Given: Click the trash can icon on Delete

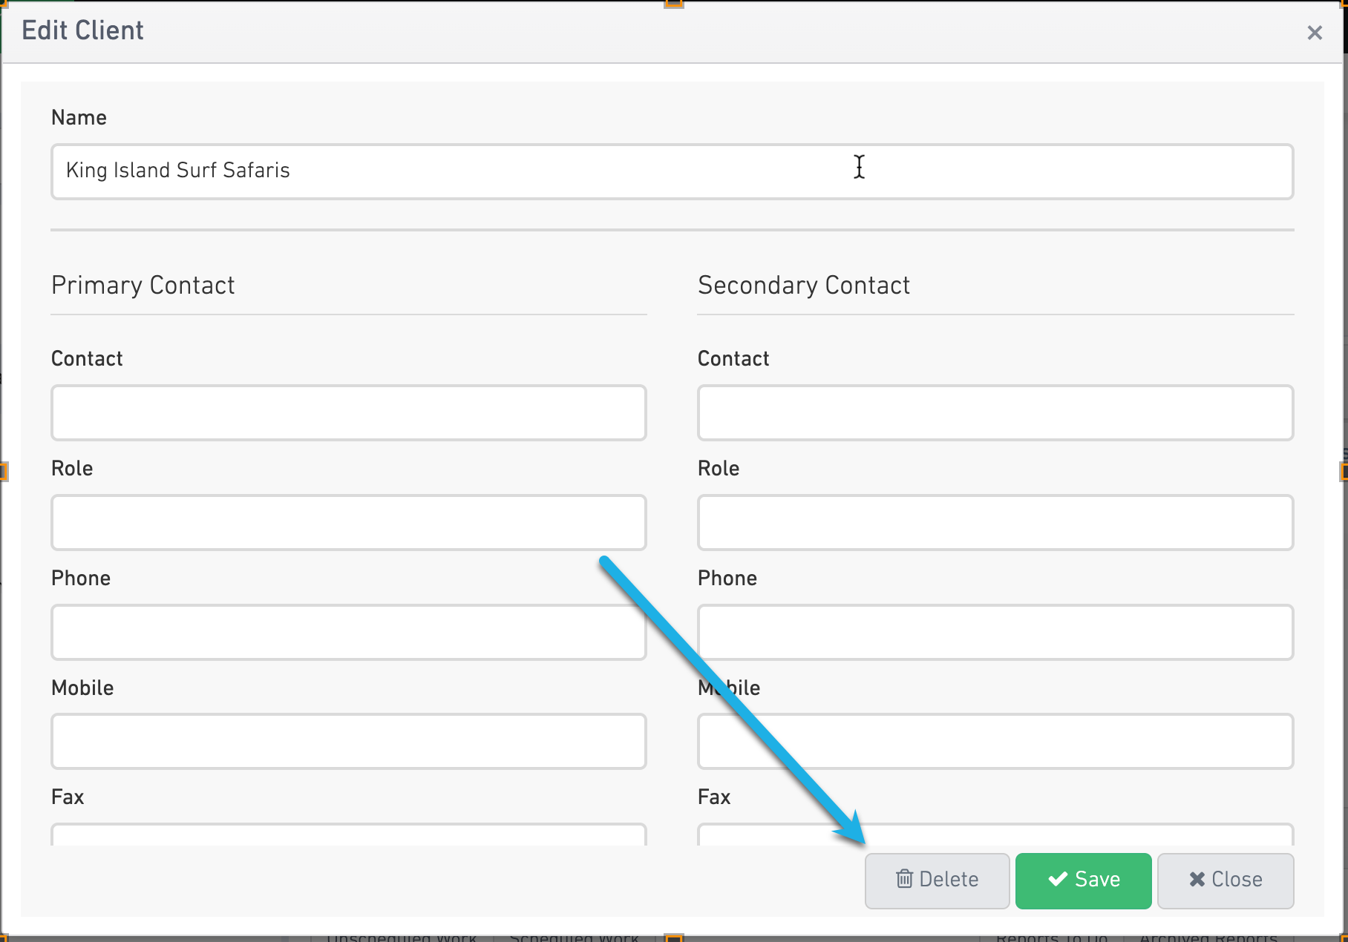Looking at the screenshot, I should click(x=904, y=880).
